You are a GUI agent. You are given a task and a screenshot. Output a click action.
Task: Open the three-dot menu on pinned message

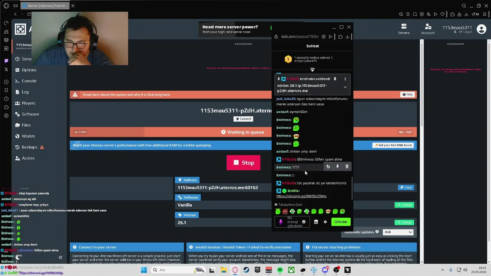click(x=345, y=79)
